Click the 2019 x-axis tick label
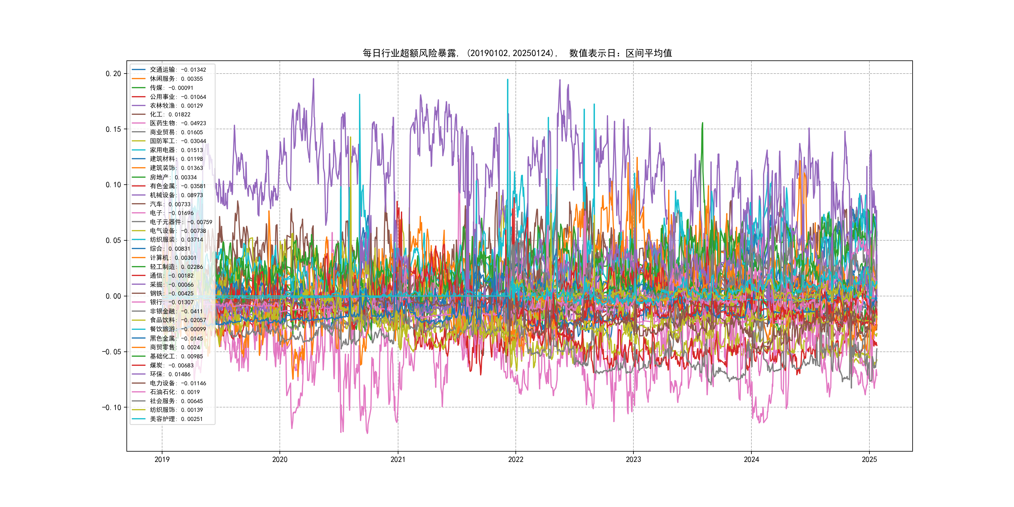Viewport: 1014px width, 507px height. 162,459
